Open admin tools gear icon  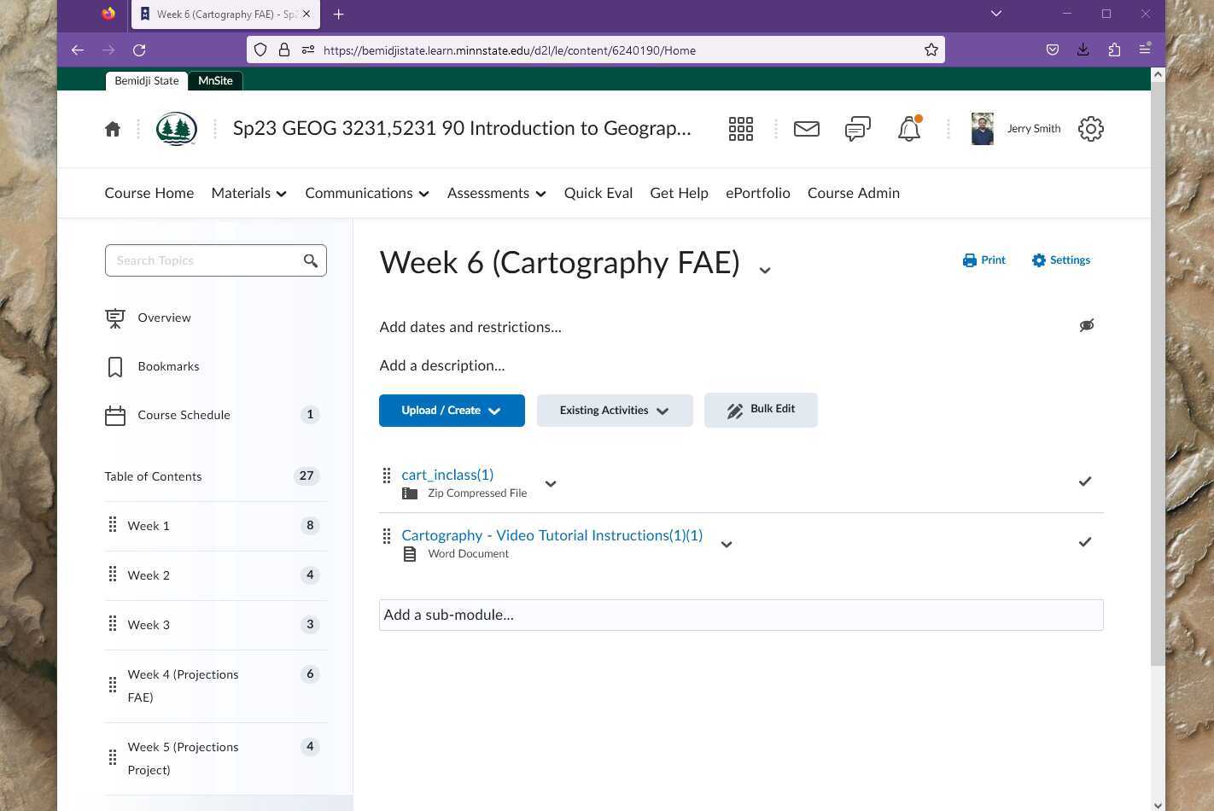tap(1090, 129)
